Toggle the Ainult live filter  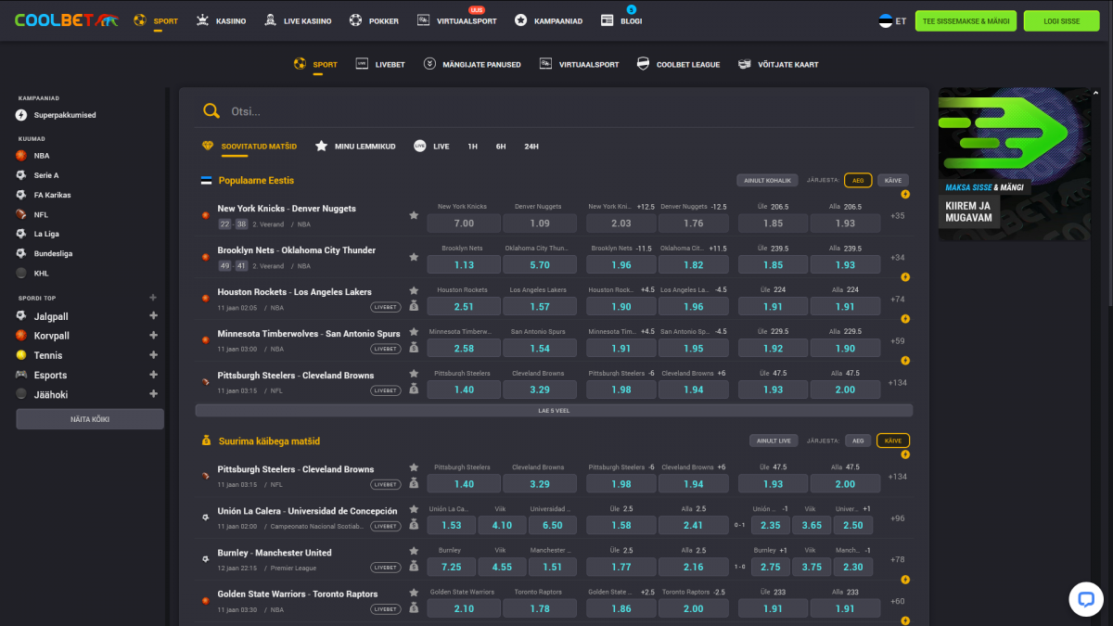click(774, 441)
